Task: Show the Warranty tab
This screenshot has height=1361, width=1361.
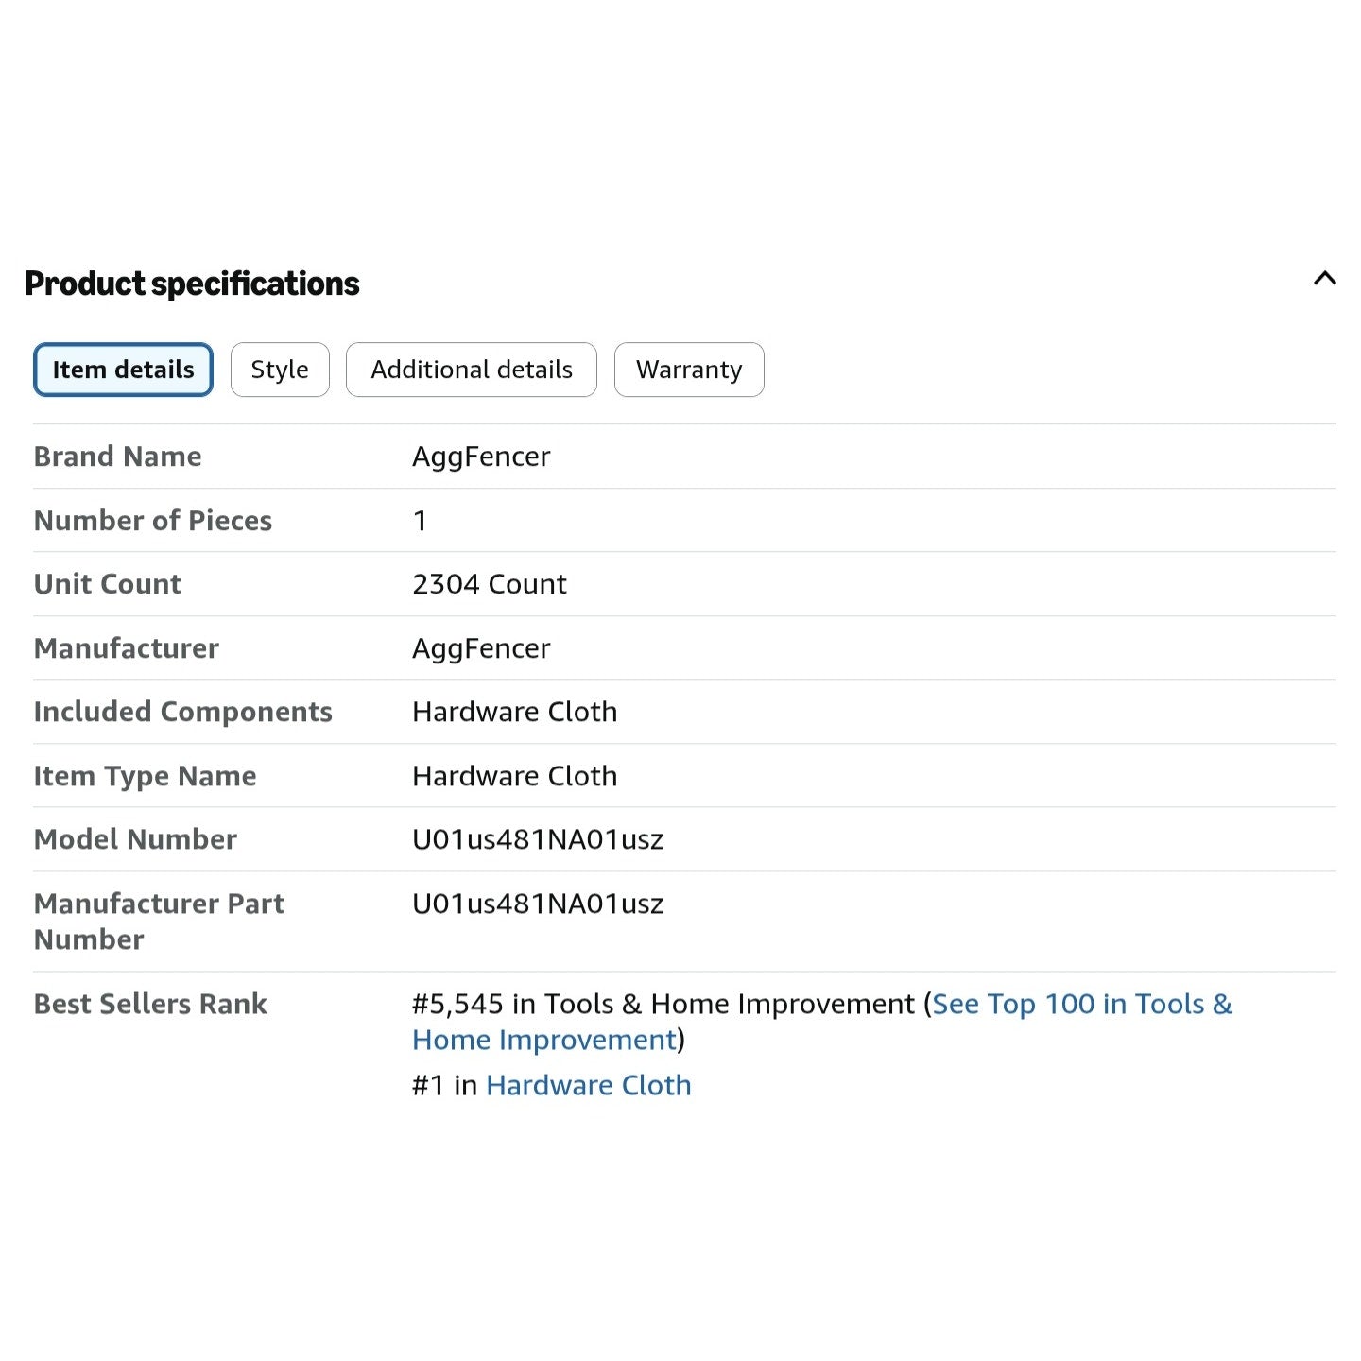Action: click(689, 370)
